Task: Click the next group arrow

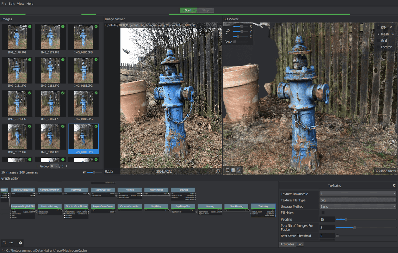Action: (x=67, y=166)
